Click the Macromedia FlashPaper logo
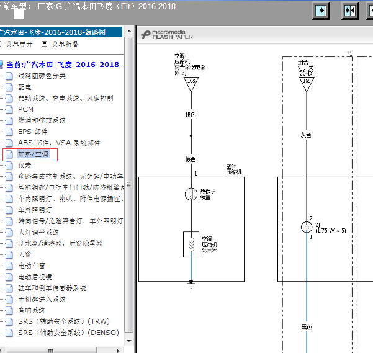Image resolution: width=373 pixels, height=353 pixels. (x=167, y=35)
